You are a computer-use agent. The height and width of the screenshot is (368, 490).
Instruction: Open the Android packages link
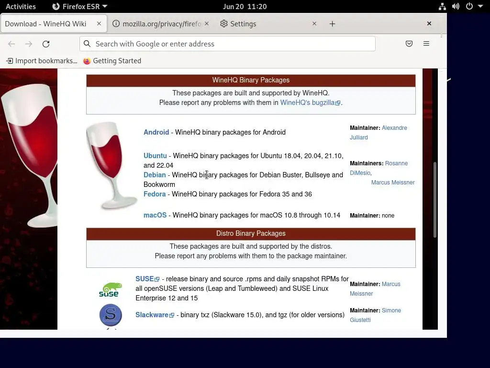click(156, 132)
